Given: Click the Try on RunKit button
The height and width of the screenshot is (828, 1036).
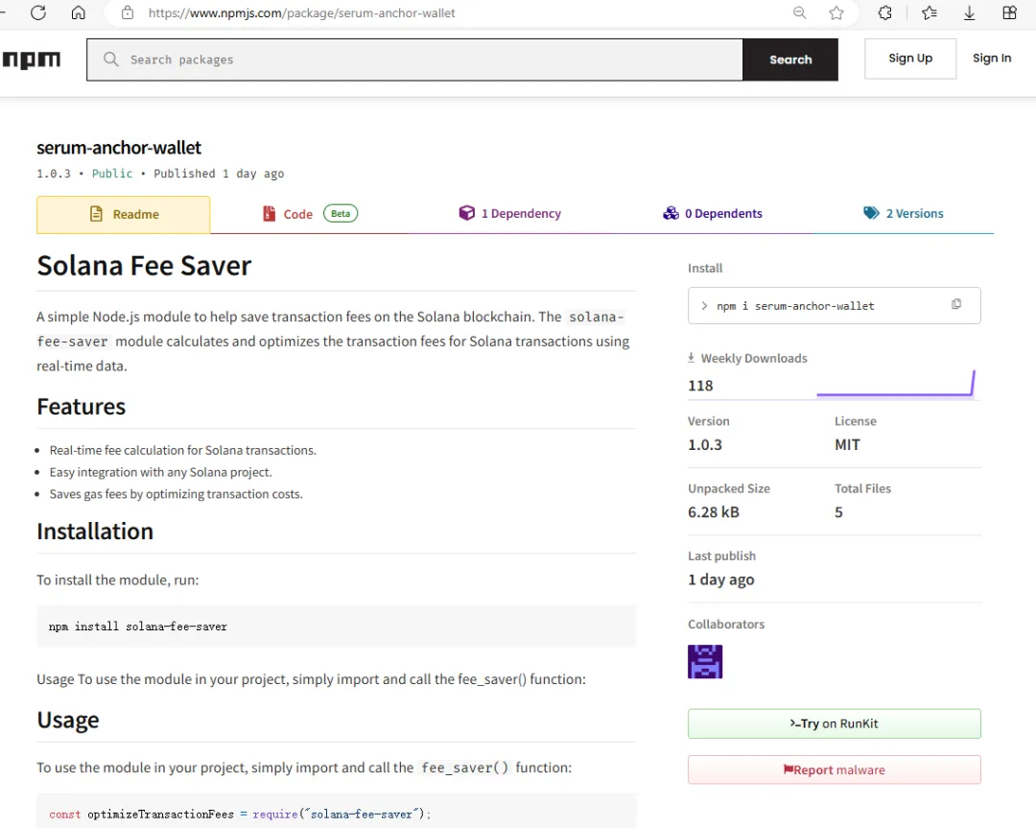Looking at the screenshot, I should click(834, 723).
